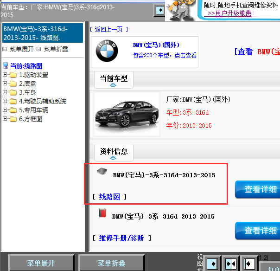Click the wiring diagram entry title BMW(宝马)-3系-316d-2013-2015

click(164, 175)
